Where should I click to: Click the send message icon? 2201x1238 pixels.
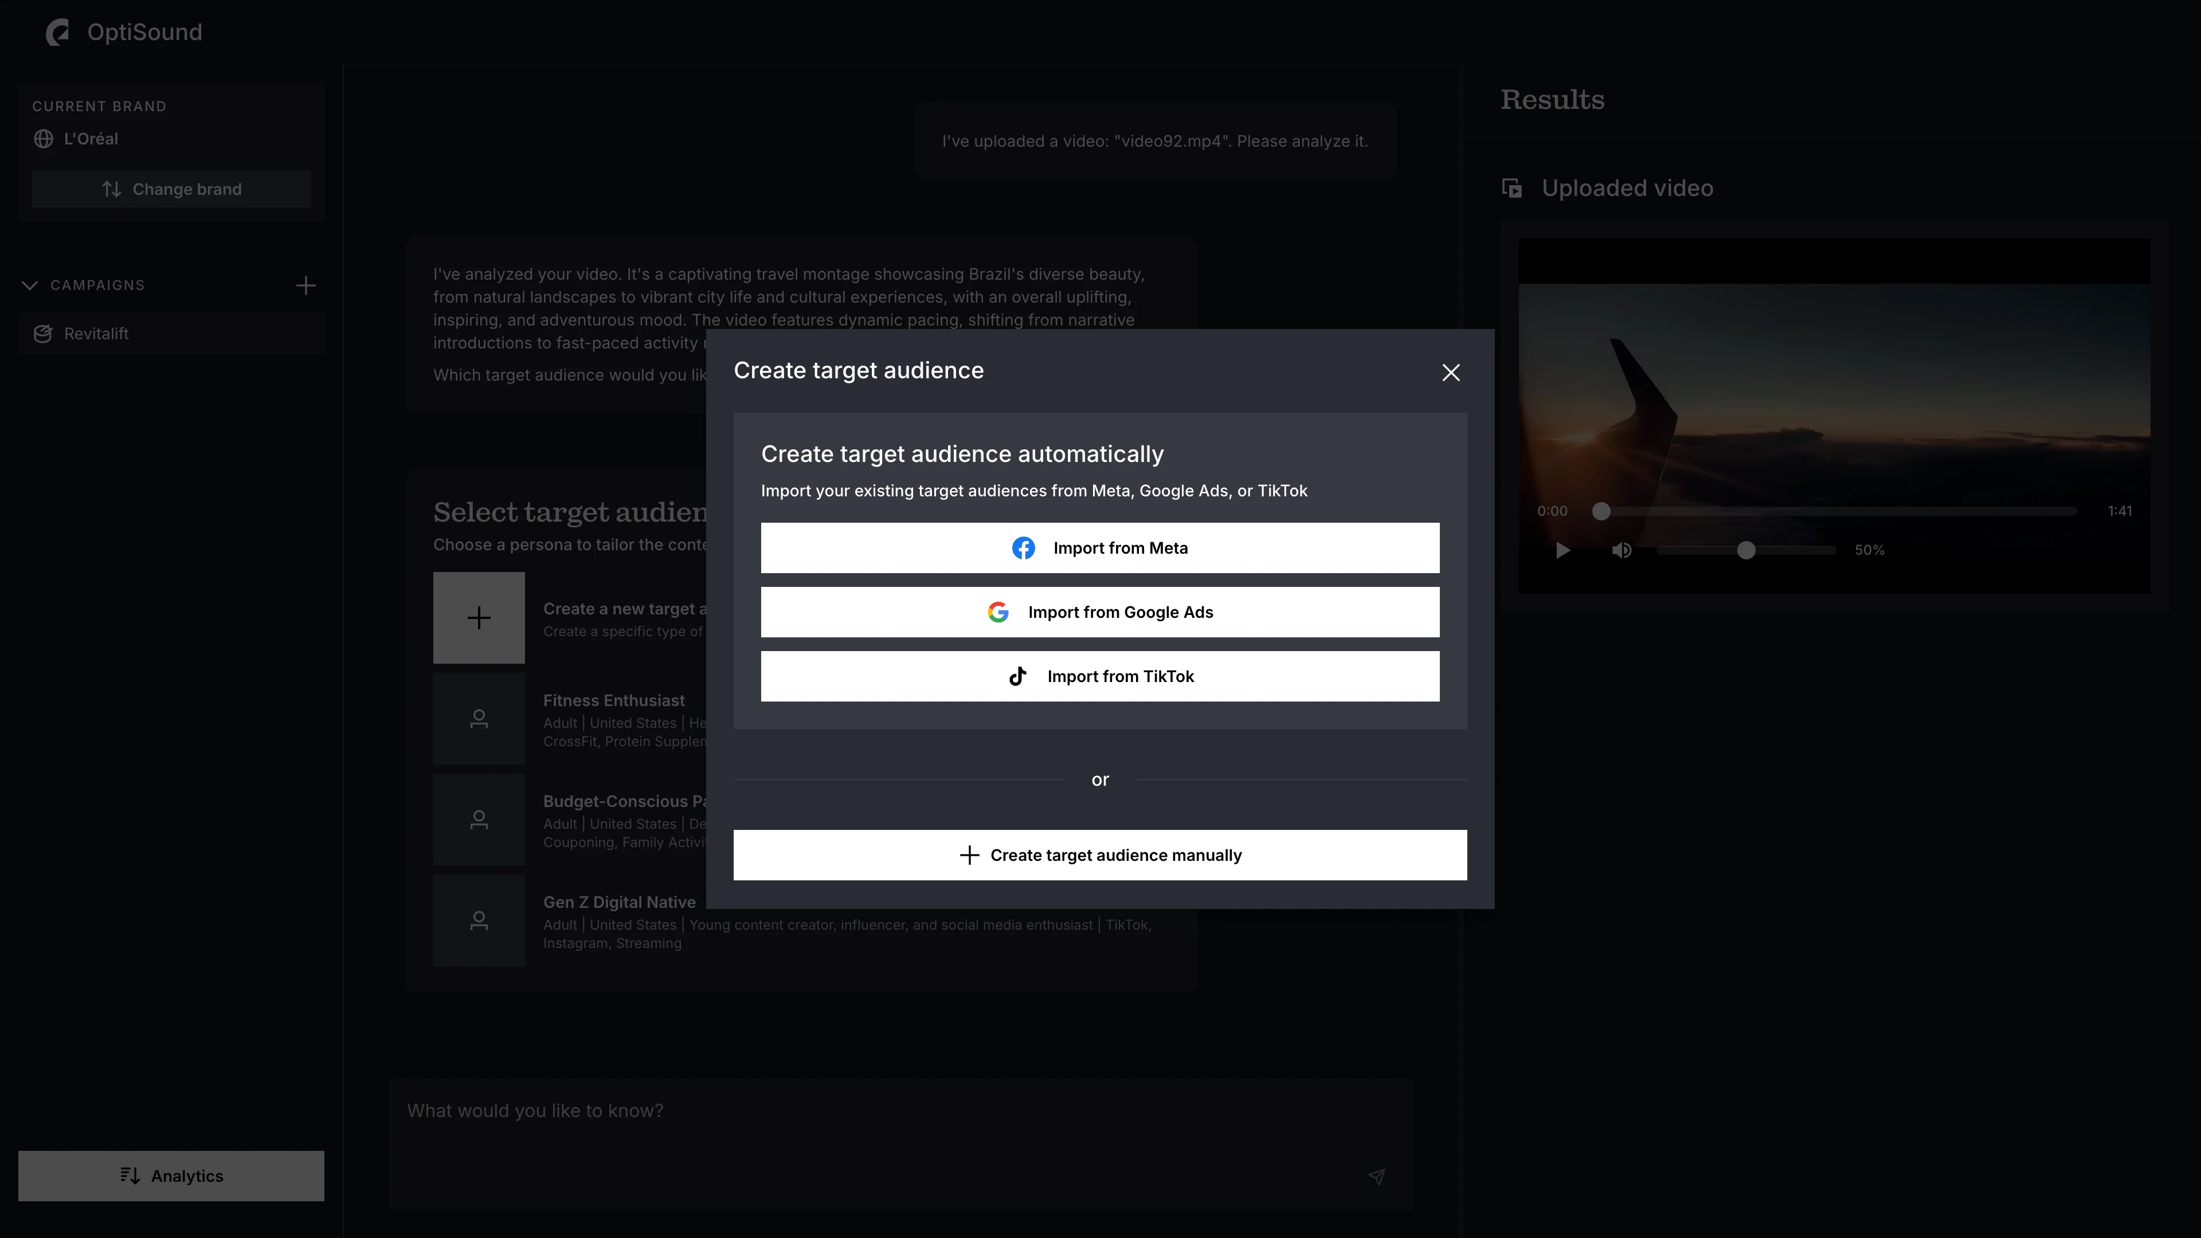1376,1177
